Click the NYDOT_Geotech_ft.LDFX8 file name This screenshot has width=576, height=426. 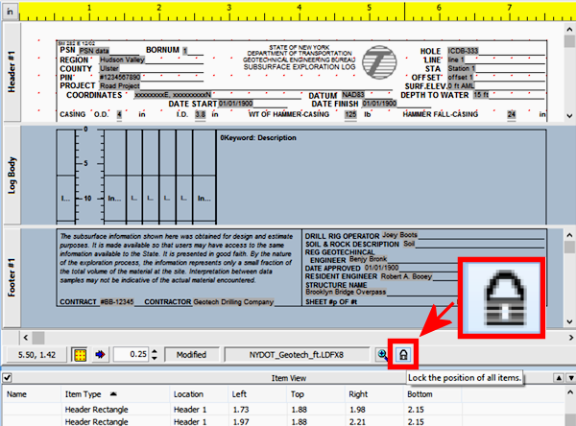[297, 354]
